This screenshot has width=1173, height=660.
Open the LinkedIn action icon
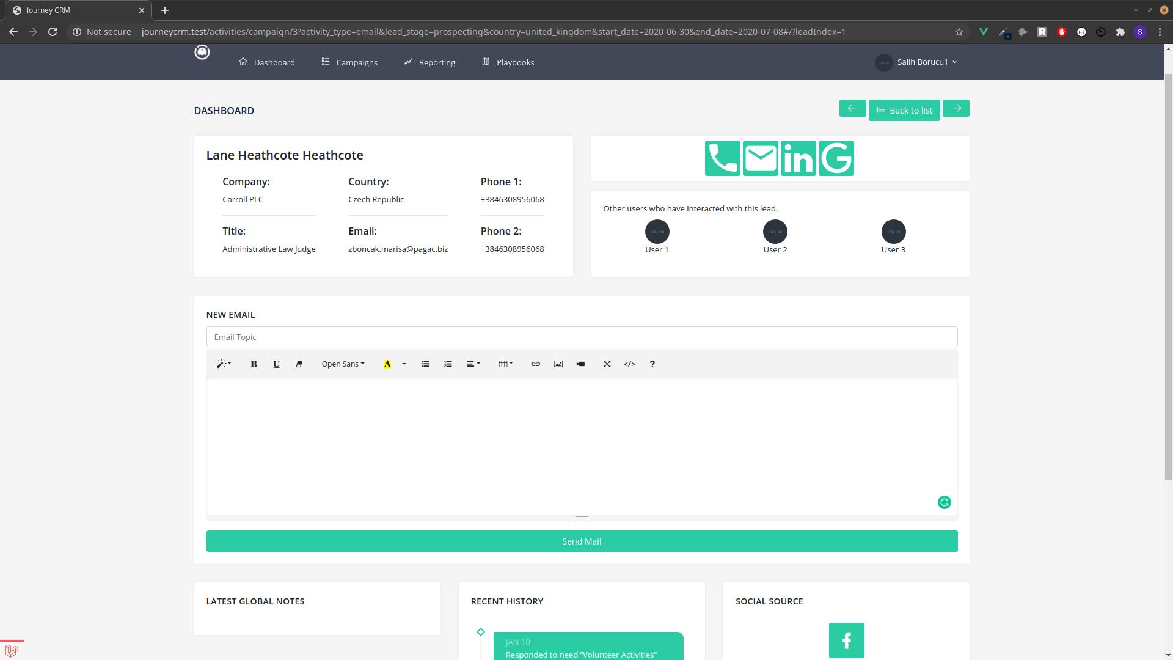pyautogui.click(x=798, y=158)
